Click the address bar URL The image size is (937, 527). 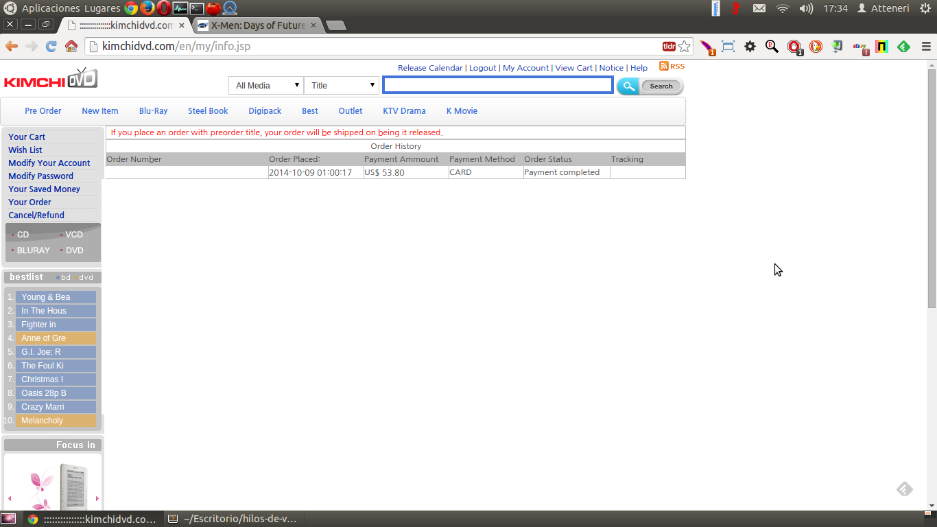pyautogui.click(x=176, y=47)
